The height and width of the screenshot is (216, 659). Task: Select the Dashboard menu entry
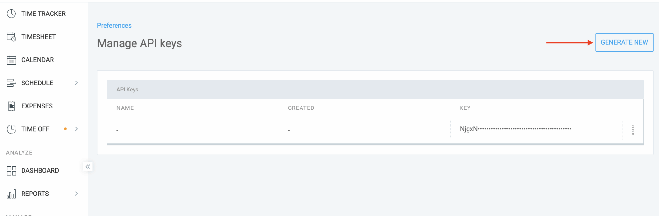[40, 170]
